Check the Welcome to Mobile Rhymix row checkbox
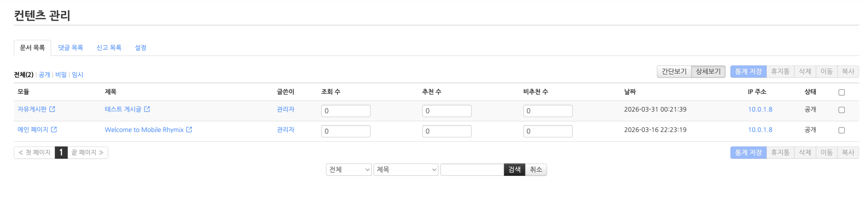The image size is (864, 218). tap(841, 131)
